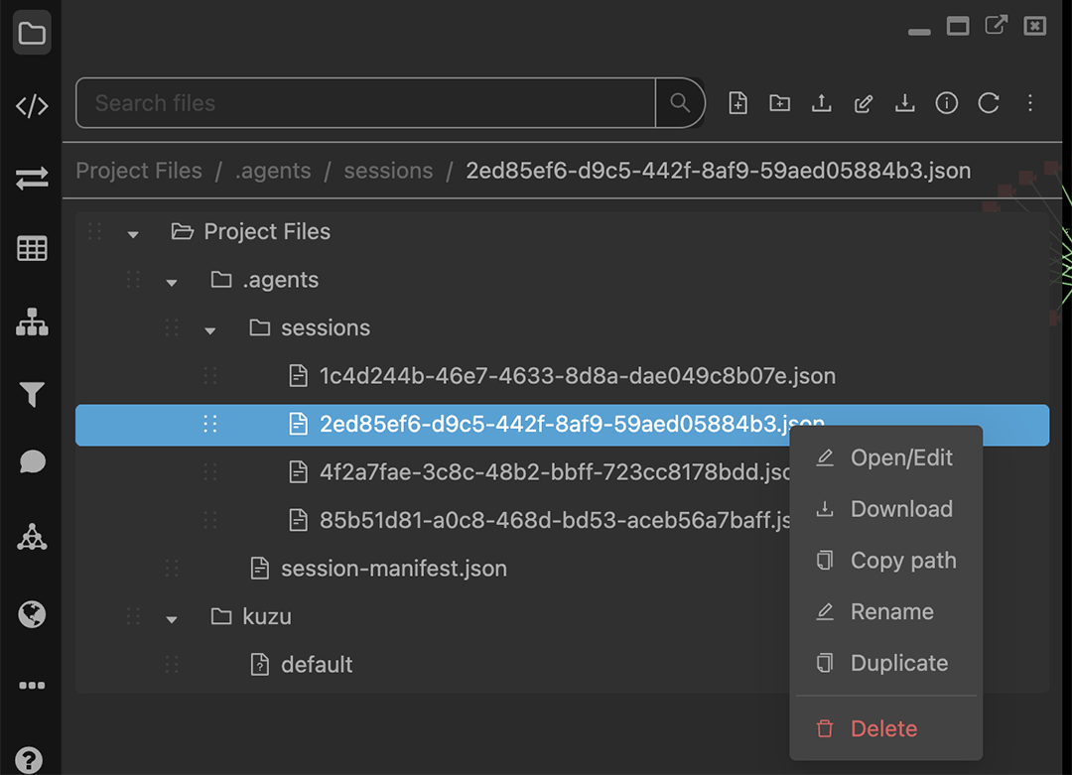Collapse the .agents folder arrow

[x=172, y=282]
